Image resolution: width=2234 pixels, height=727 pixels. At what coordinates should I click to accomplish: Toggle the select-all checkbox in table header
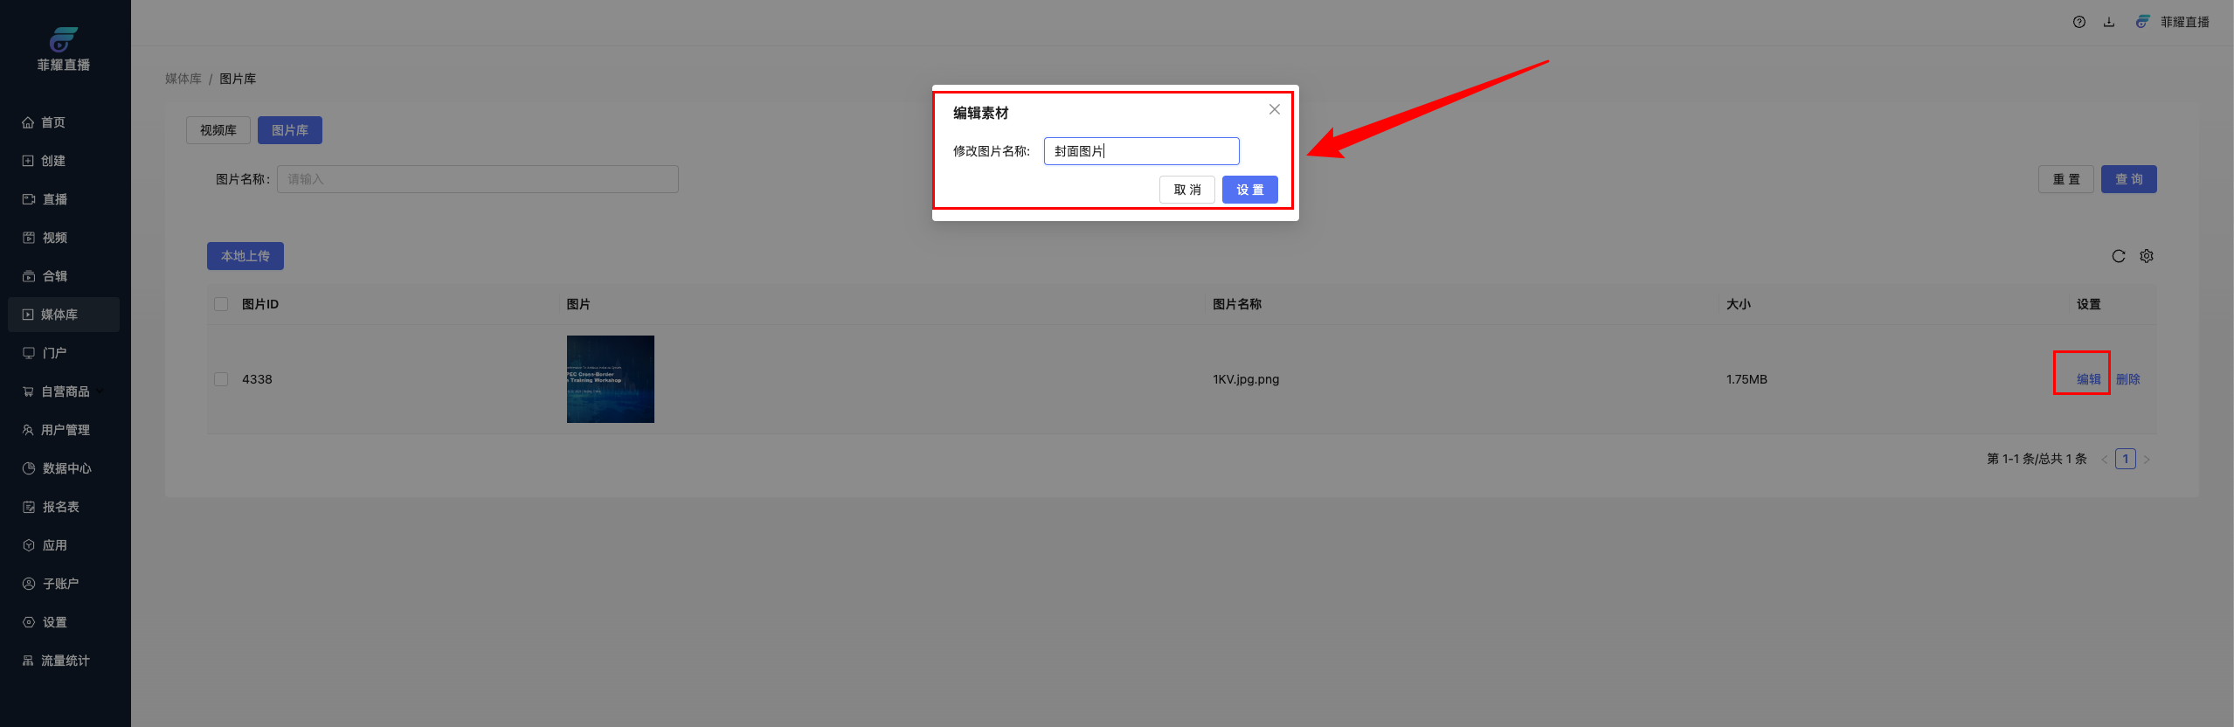221,304
